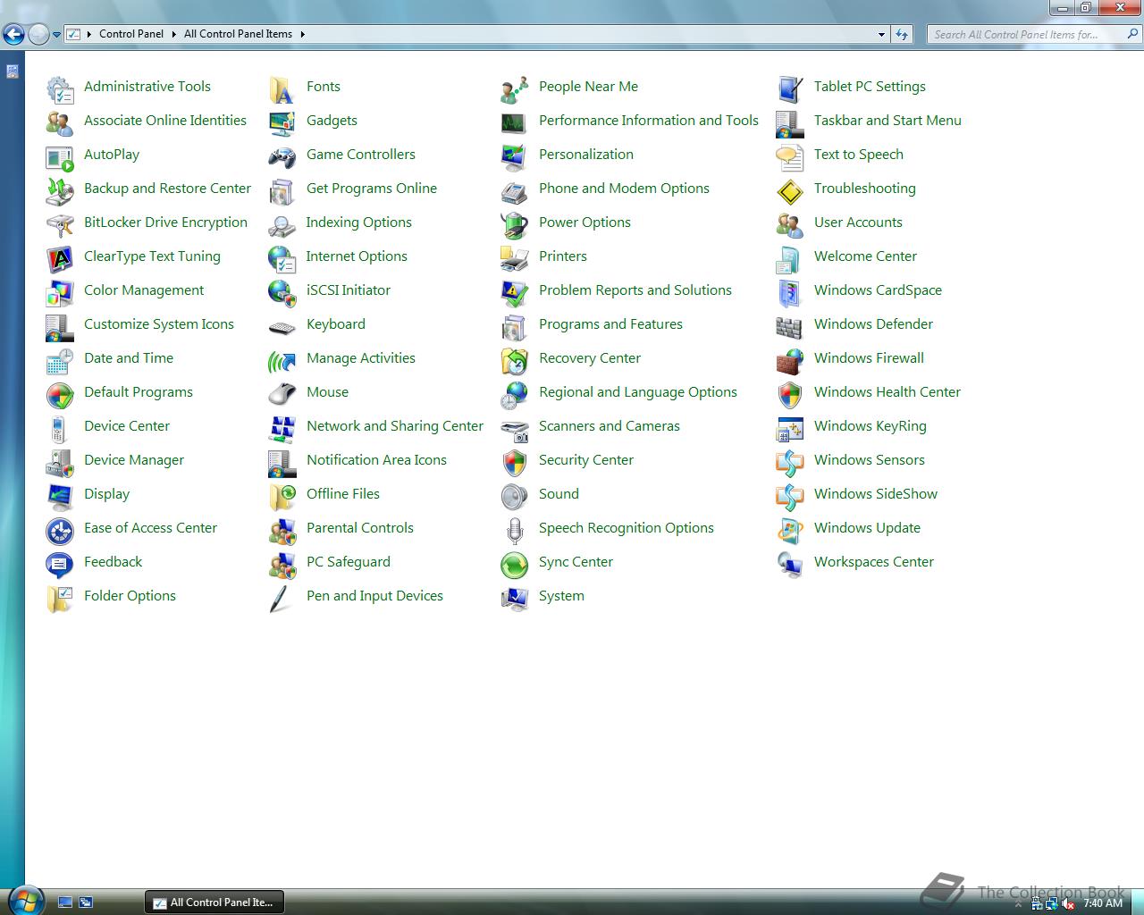1144x915 pixels.
Task: Open the Speech Recognition Options link
Action: tap(627, 528)
